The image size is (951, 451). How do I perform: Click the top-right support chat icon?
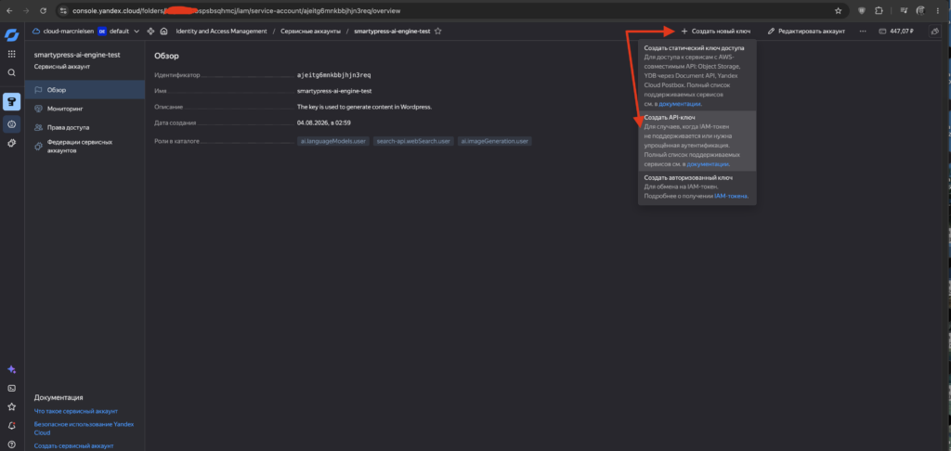pyautogui.click(x=935, y=31)
